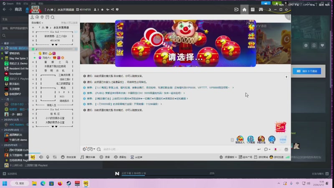This screenshot has width=334, height=188.
Task: Open the clown banner advertisement
Action: (185, 43)
